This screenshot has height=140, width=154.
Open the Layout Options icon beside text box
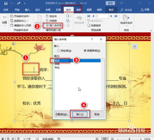click(x=135, y=46)
